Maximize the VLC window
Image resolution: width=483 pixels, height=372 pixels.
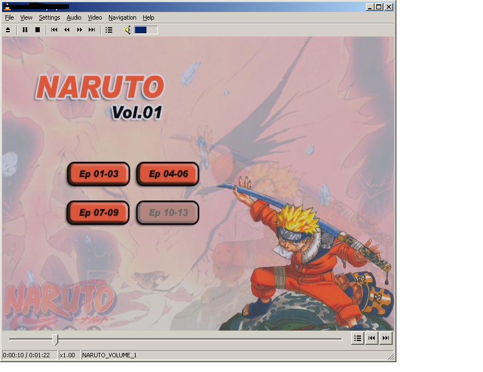coord(379,7)
